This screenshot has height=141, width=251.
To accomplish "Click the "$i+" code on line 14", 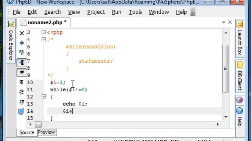I will coord(67,111).
